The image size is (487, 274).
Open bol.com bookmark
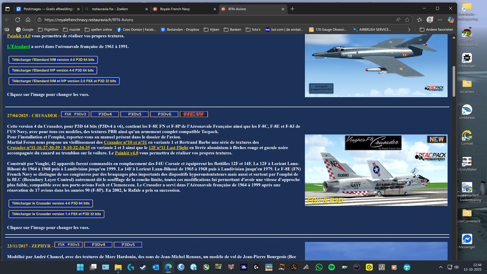click(x=285, y=29)
